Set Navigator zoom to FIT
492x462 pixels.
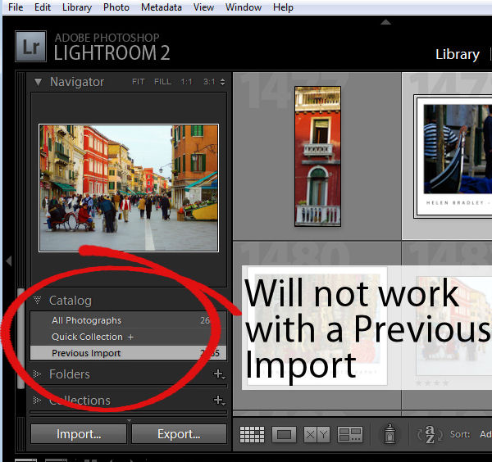coord(138,82)
